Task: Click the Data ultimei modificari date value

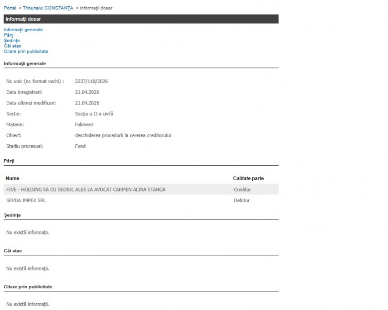Action: 87,103
